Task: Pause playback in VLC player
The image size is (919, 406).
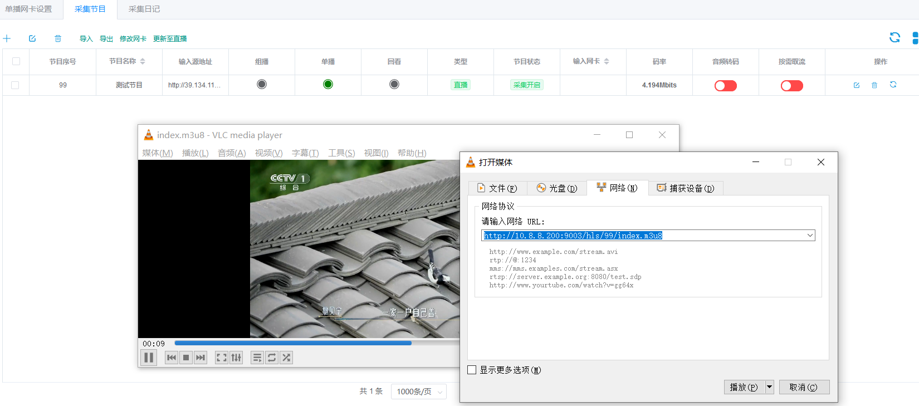Action: tap(149, 358)
